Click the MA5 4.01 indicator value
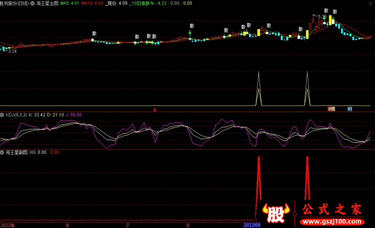 (69, 3)
